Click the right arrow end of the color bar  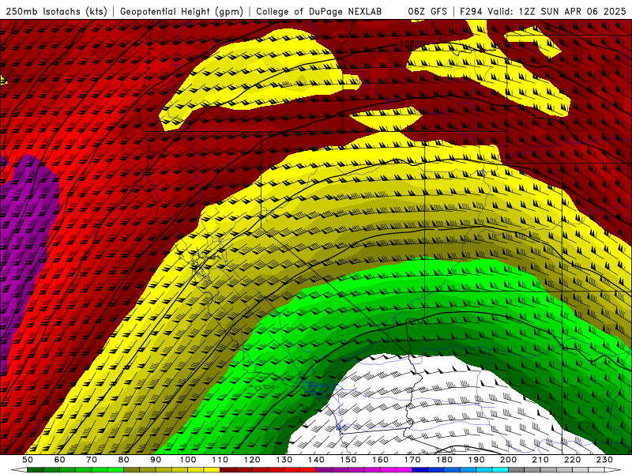[613, 470]
